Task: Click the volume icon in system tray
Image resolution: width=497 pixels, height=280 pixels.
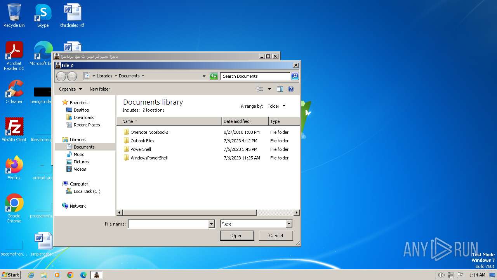Action: 441,275
